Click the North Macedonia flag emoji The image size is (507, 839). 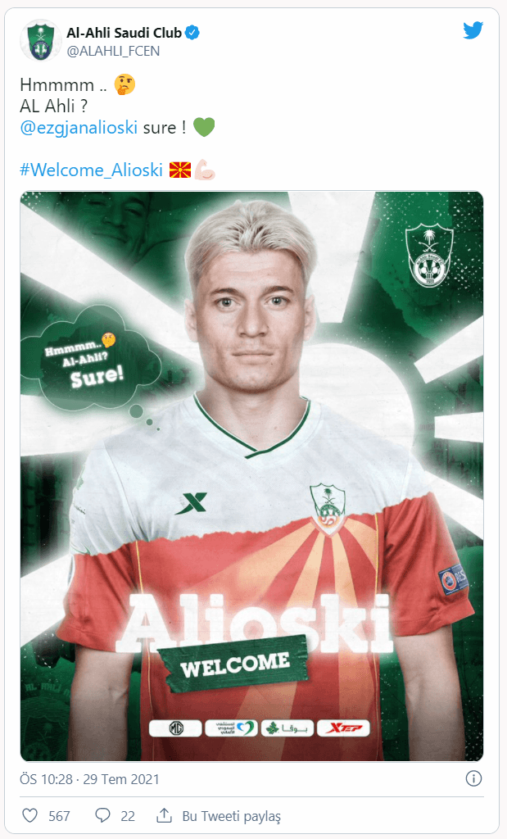point(179,170)
